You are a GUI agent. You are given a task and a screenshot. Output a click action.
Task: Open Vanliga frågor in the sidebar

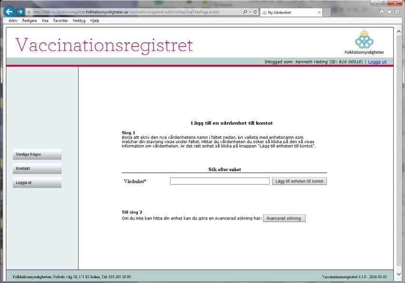pos(37,154)
